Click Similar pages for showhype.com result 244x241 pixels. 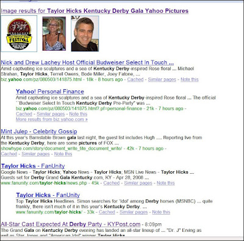click(35, 154)
